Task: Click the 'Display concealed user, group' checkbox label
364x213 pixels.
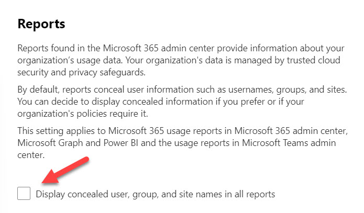Action: (156, 195)
